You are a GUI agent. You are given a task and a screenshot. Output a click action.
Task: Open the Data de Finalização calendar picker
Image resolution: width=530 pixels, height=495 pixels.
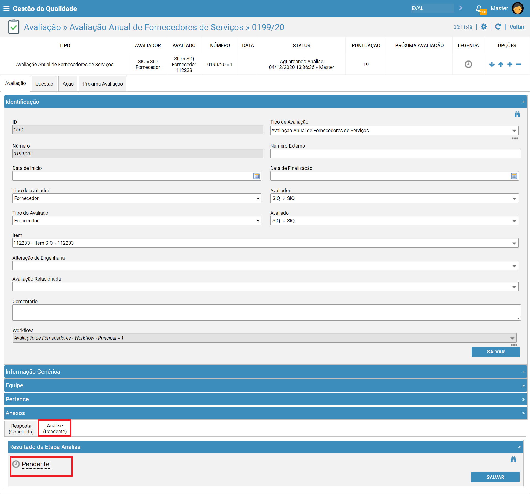coord(514,176)
